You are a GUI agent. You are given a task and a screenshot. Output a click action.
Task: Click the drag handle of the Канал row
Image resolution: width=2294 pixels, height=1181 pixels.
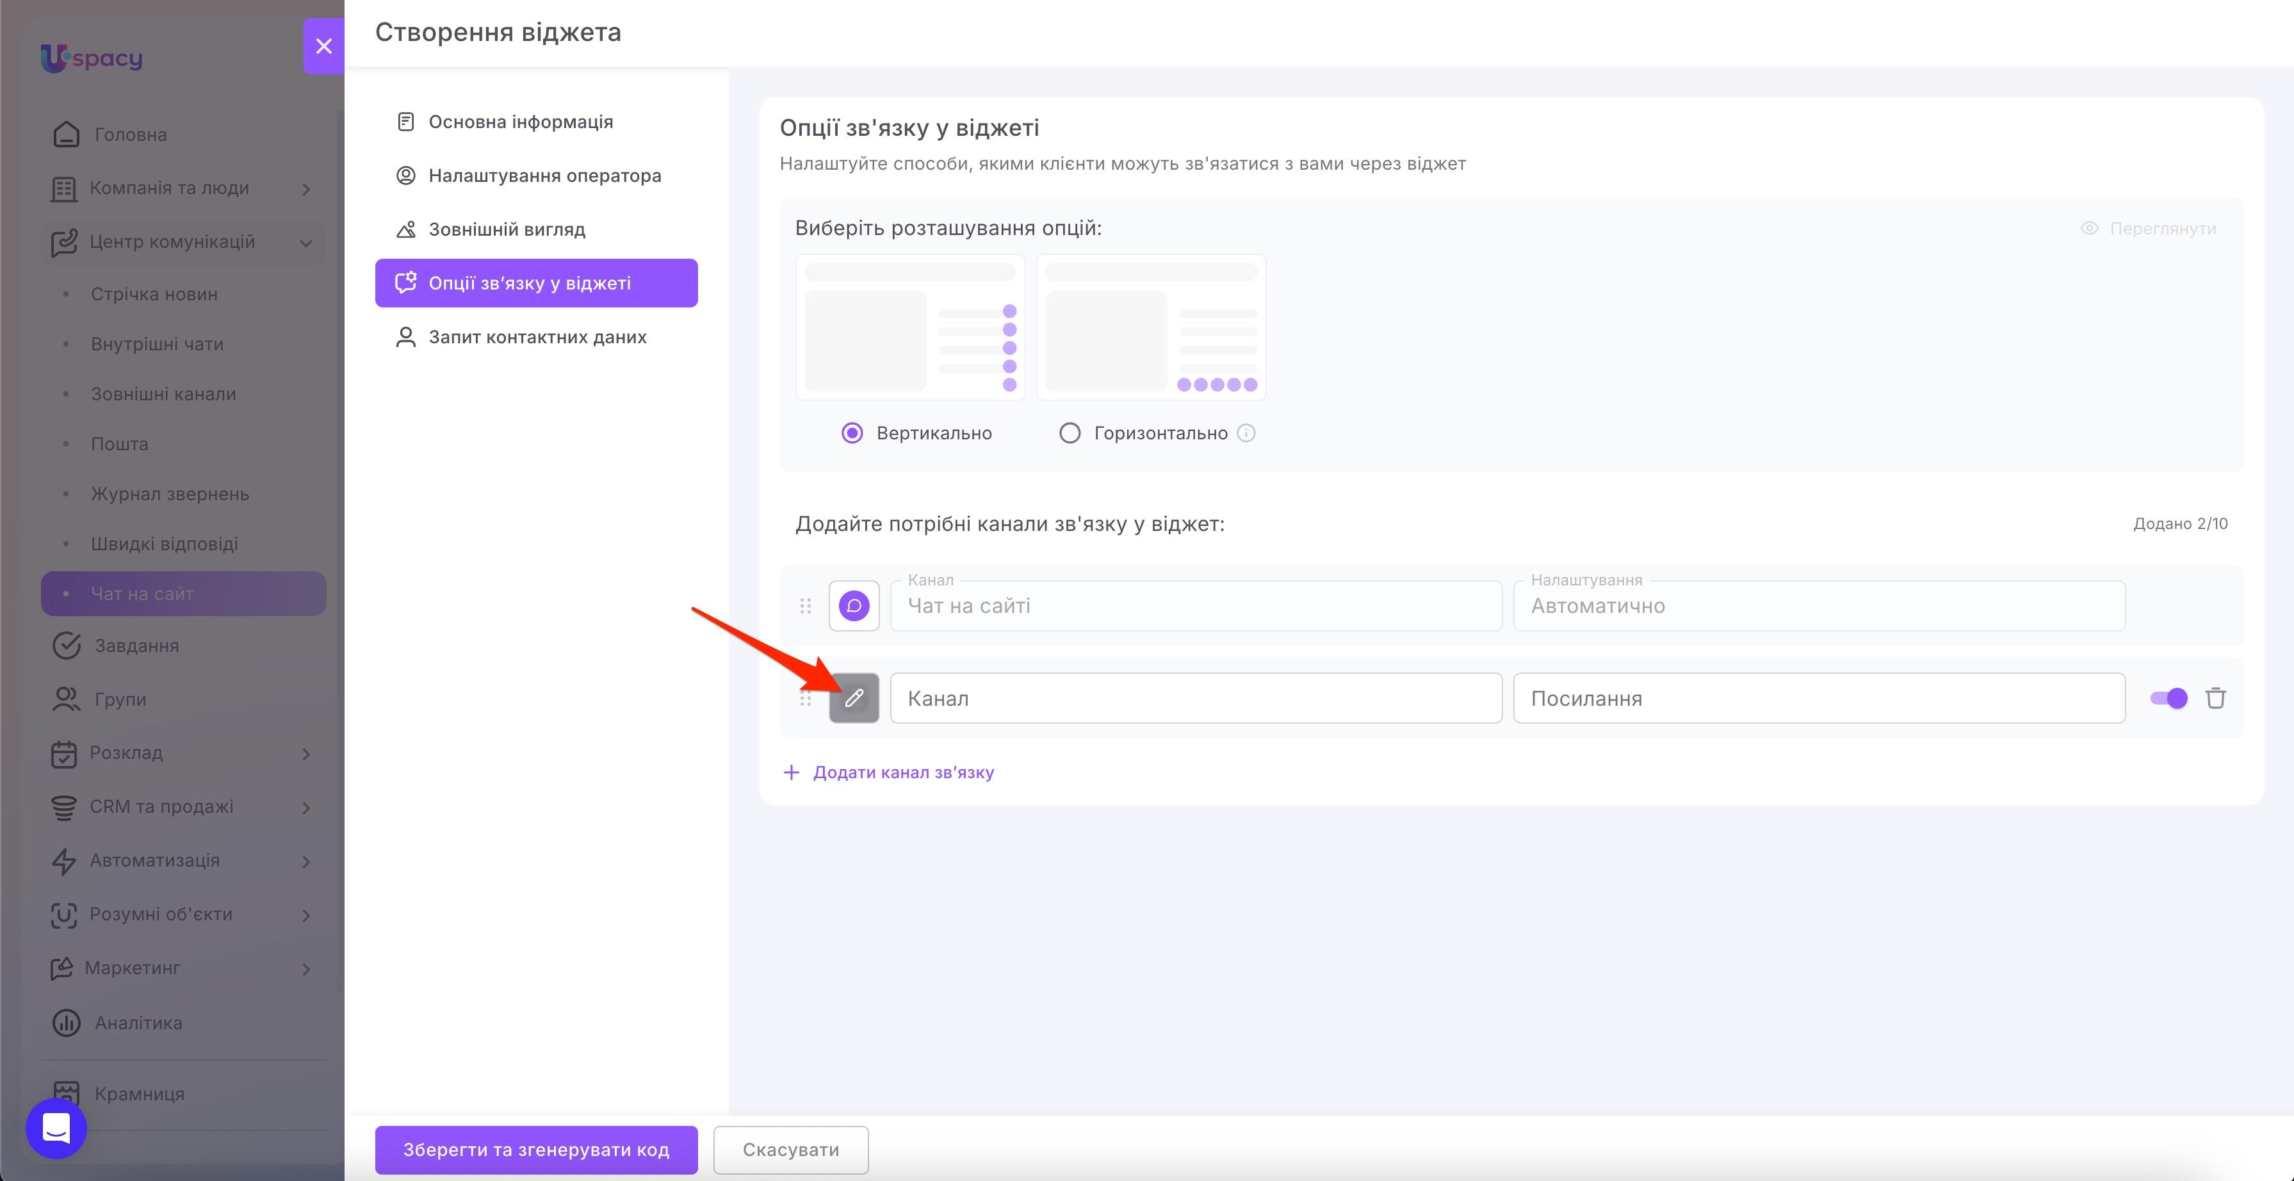click(x=805, y=698)
